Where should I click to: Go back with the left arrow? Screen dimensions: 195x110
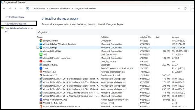coord(4,8)
